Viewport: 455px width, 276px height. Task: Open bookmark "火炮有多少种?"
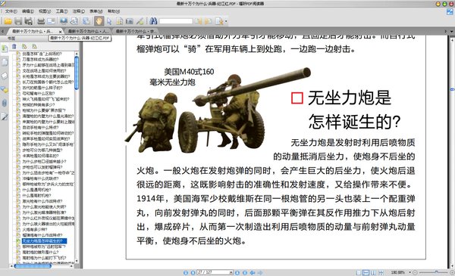[34, 229]
